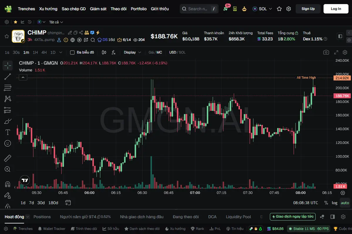352x234 pixels.
Task: Collapse the chart legend arrow
Action: (x=23, y=77)
